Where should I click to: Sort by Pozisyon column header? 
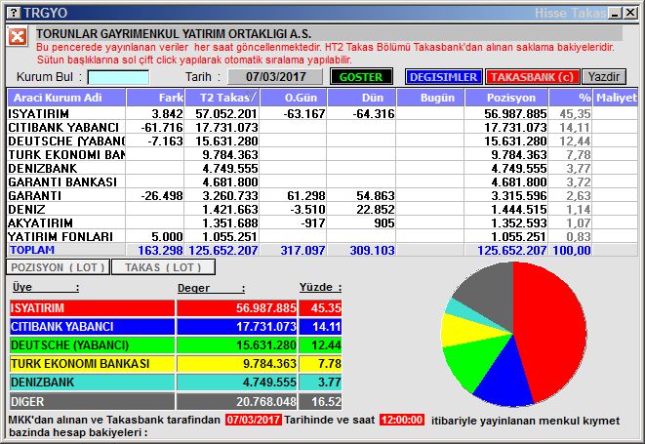tap(506, 98)
